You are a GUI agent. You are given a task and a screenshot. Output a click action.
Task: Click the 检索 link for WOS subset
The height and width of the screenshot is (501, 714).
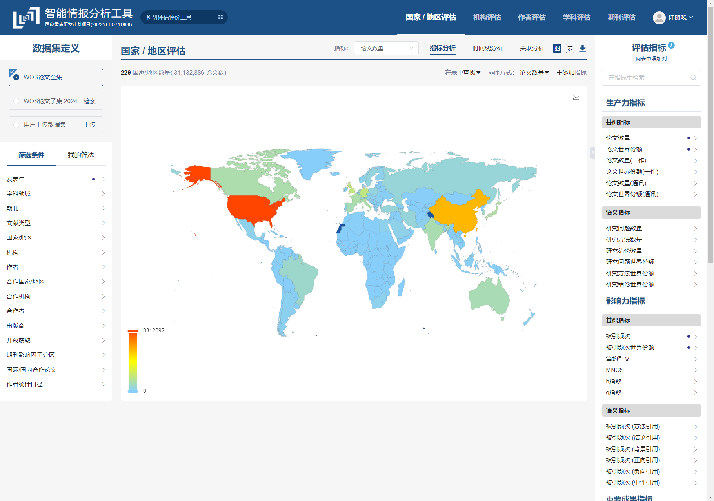[89, 101]
